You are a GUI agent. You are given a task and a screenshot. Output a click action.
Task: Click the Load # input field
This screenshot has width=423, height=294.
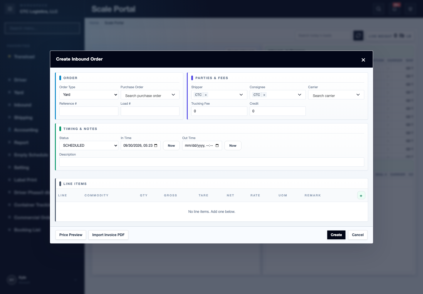coord(150,111)
